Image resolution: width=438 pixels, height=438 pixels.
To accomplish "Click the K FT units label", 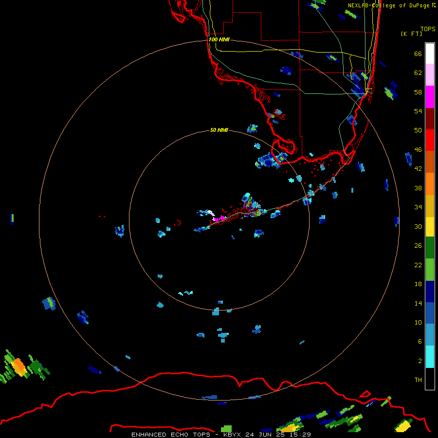I will pyautogui.click(x=411, y=34).
